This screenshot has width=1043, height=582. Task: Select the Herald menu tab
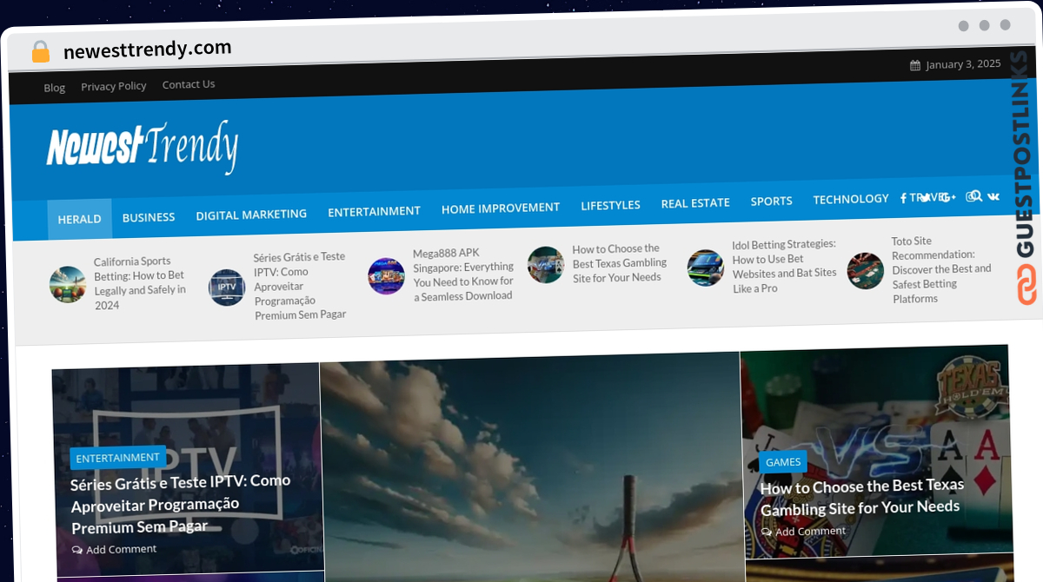point(80,219)
